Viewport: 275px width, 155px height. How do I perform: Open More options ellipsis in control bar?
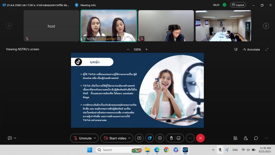point(190,138)
